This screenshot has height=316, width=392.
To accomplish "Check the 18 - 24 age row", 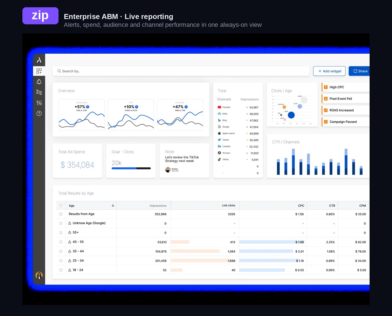I will point(61,270).
